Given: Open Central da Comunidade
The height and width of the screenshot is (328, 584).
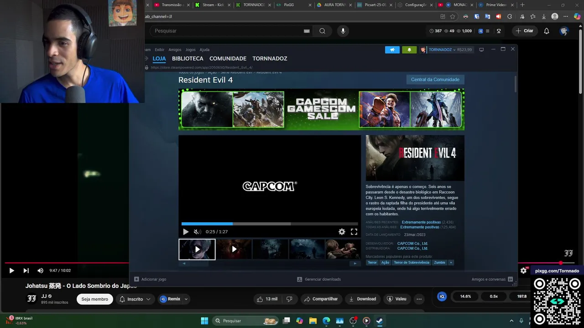Looking at the screenshot, I should pos(435,79).
